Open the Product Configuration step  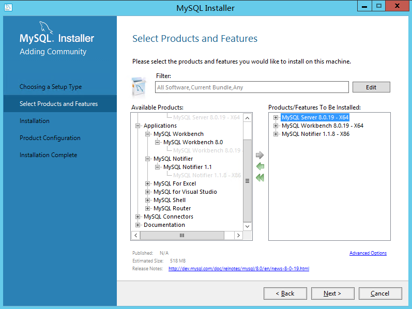tap(50, 138)
